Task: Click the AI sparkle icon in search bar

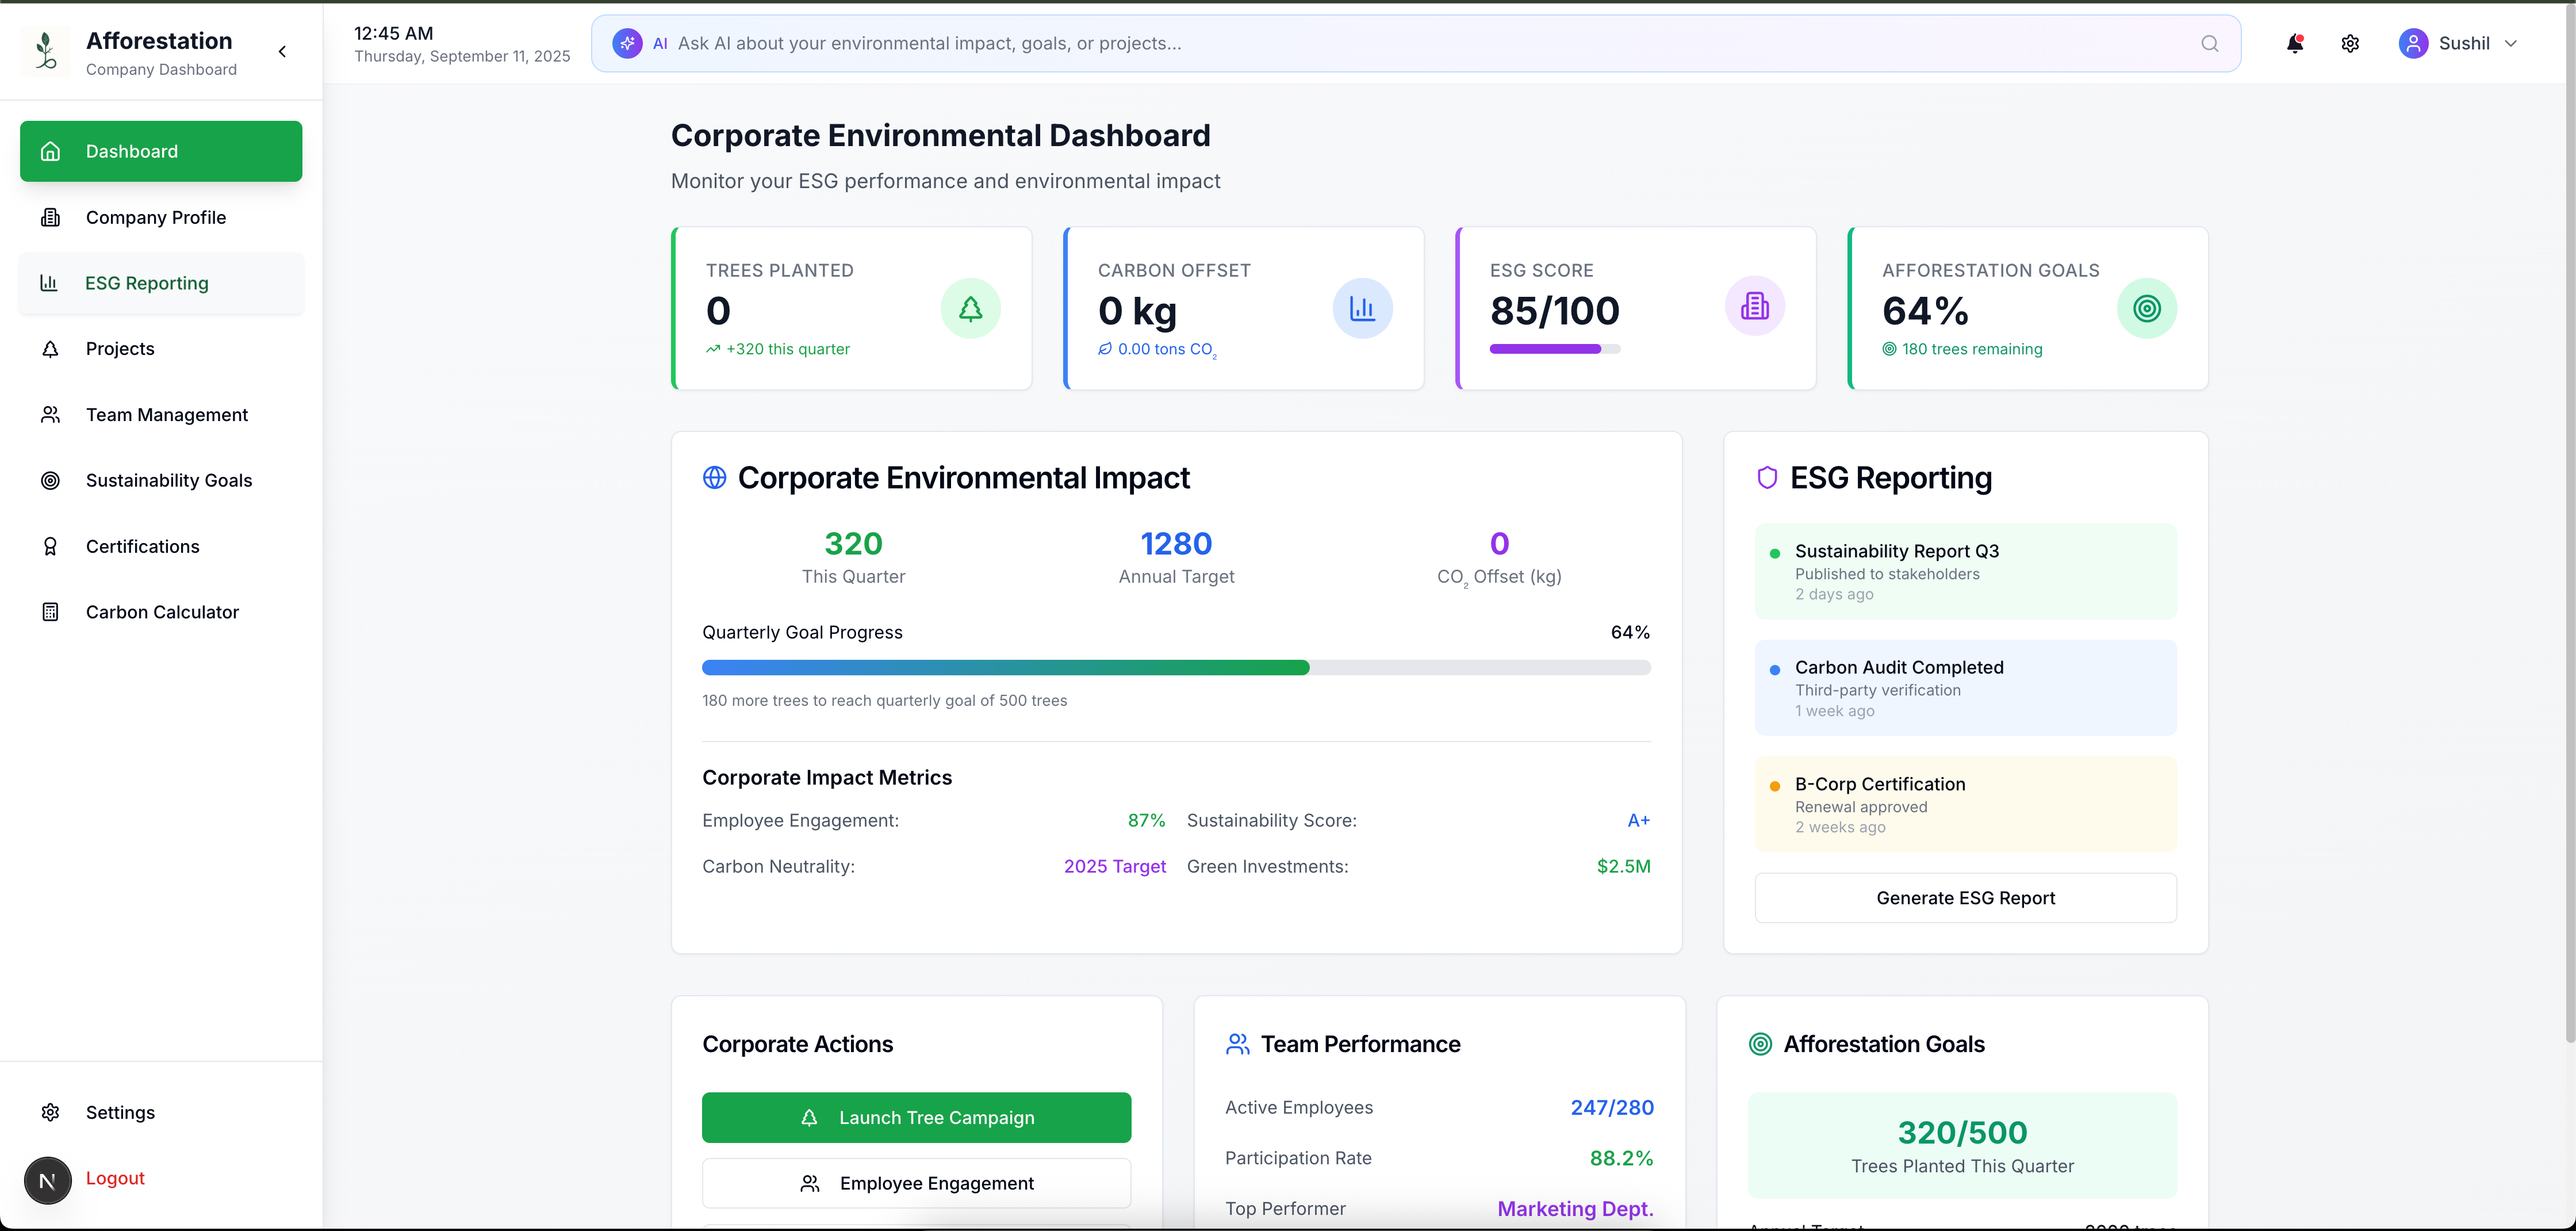Action: pyautogui.click(x=627, y=42)
